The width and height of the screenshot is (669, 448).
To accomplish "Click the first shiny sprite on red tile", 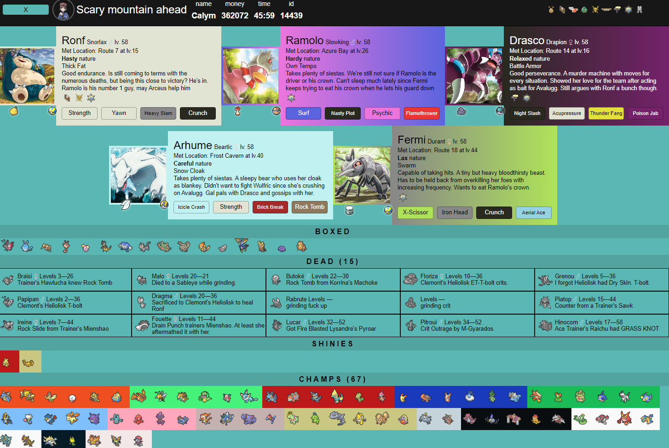I will [x=6, y=362].
